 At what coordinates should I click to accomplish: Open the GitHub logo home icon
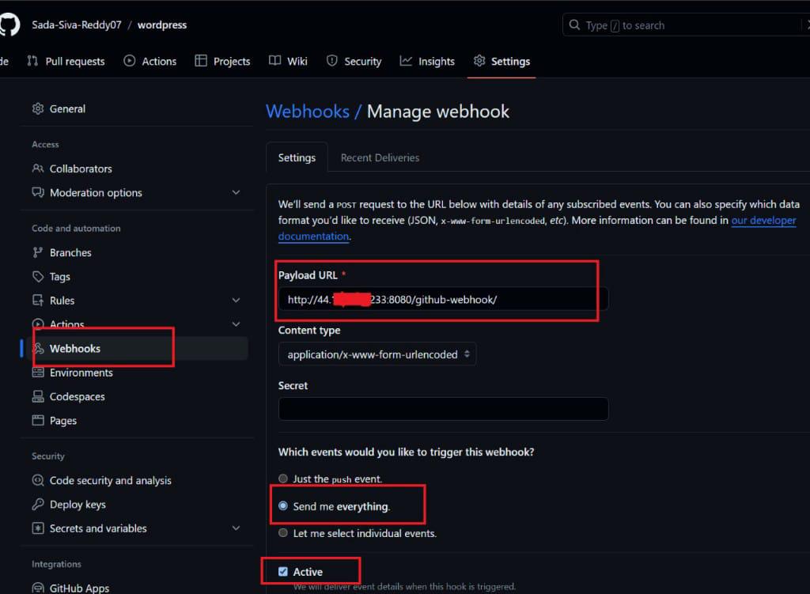point(9,25)
